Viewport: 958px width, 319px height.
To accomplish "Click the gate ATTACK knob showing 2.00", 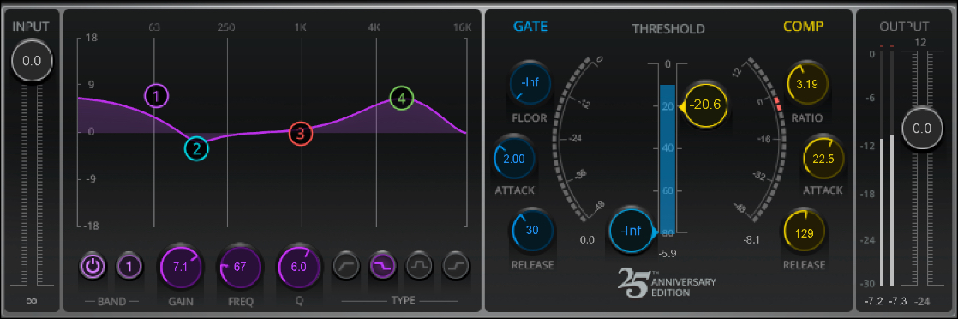I will coord(514,159).
